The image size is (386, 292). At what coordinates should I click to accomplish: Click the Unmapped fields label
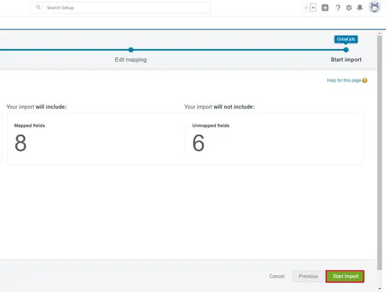click(x=211, y=126)
